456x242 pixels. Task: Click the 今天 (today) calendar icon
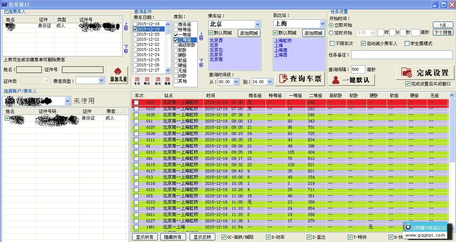pyautogui.click(x=137, y=81)
